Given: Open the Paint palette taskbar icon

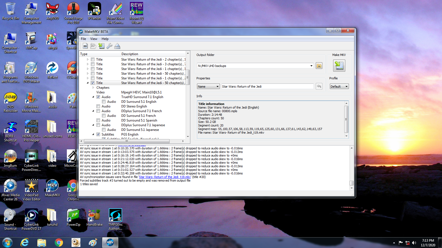Looking at the screenshot, I should (93, 242).
